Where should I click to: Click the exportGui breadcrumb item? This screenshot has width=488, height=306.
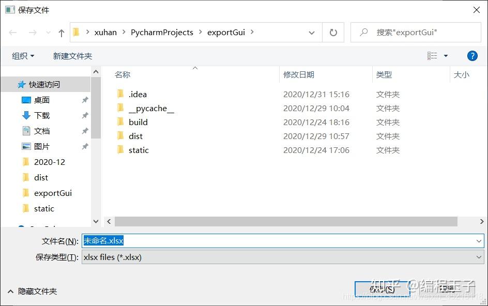(226, 32)
